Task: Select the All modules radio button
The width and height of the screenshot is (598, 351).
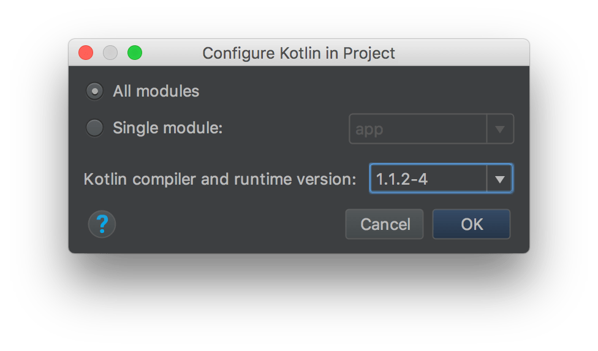Action: click(x=95, y=92)
